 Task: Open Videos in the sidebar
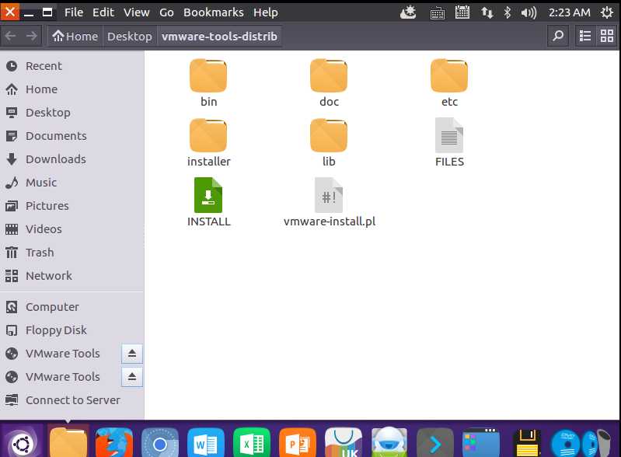point(72,229)
